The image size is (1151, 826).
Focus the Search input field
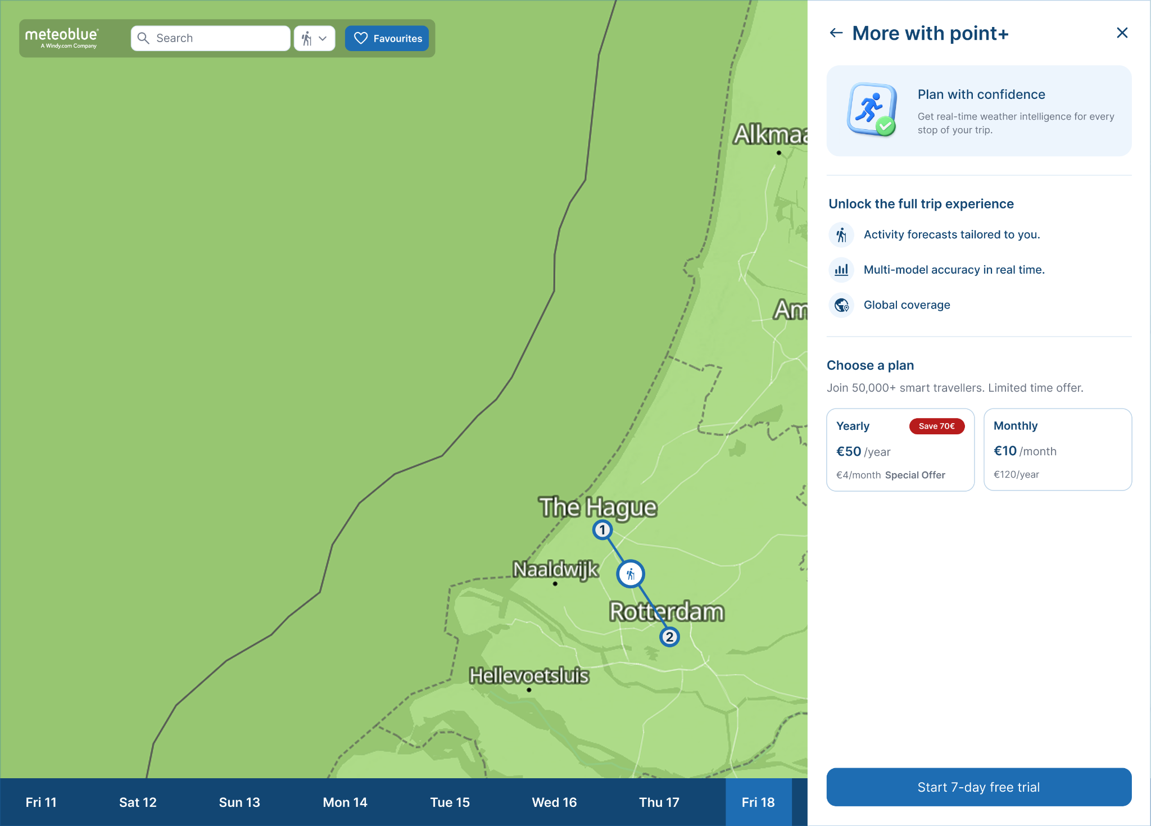click(211, 38)
